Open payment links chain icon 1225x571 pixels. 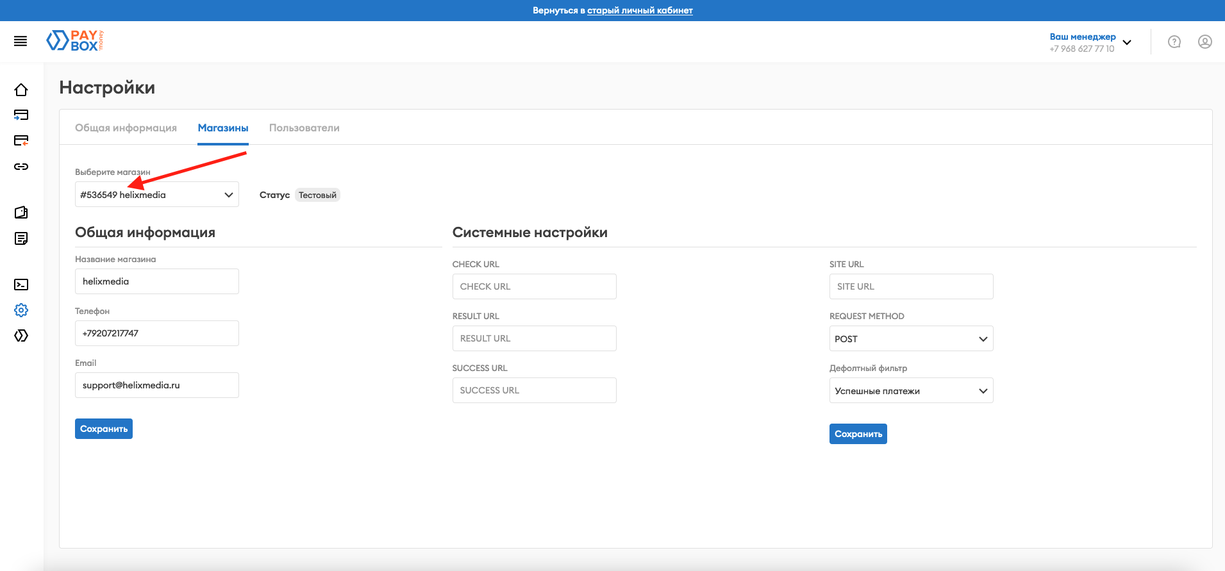tap(21, 167)
